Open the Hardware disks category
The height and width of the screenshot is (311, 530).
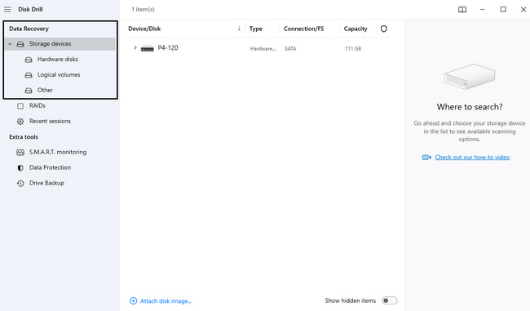(x=58, y=60)
